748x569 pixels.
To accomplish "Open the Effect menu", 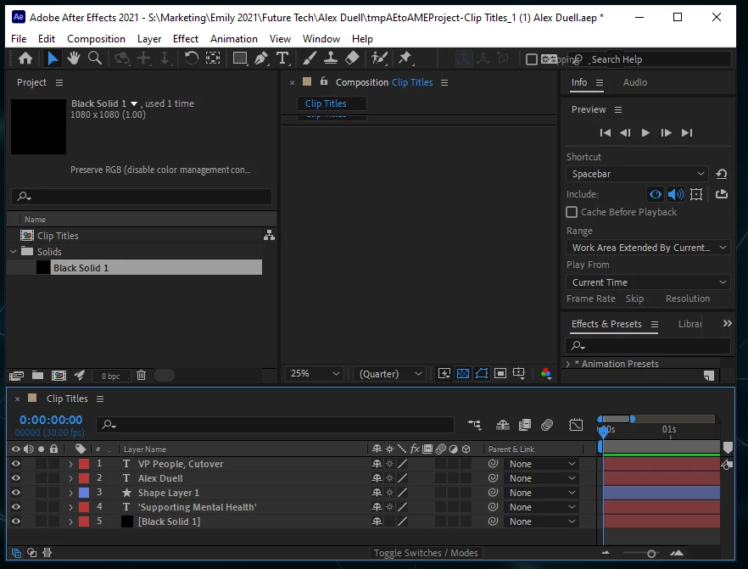I will point(186,39).
